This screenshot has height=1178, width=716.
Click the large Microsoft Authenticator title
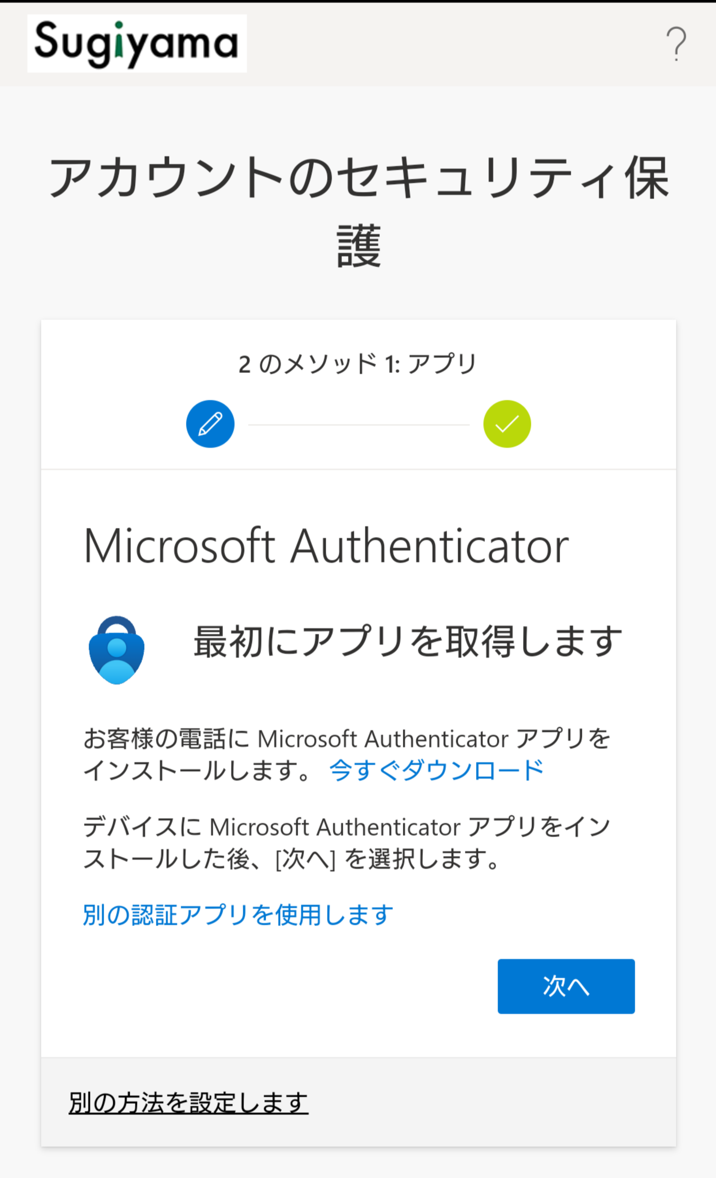(326, 547)
